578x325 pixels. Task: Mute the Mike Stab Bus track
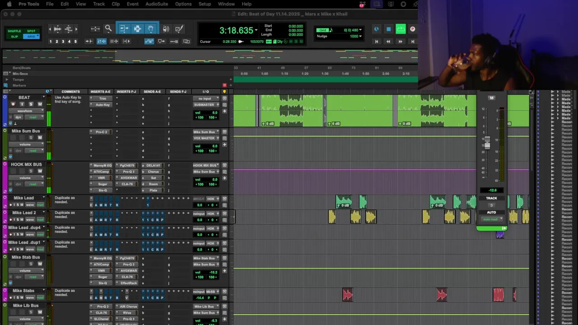click(x=40, y=264)
